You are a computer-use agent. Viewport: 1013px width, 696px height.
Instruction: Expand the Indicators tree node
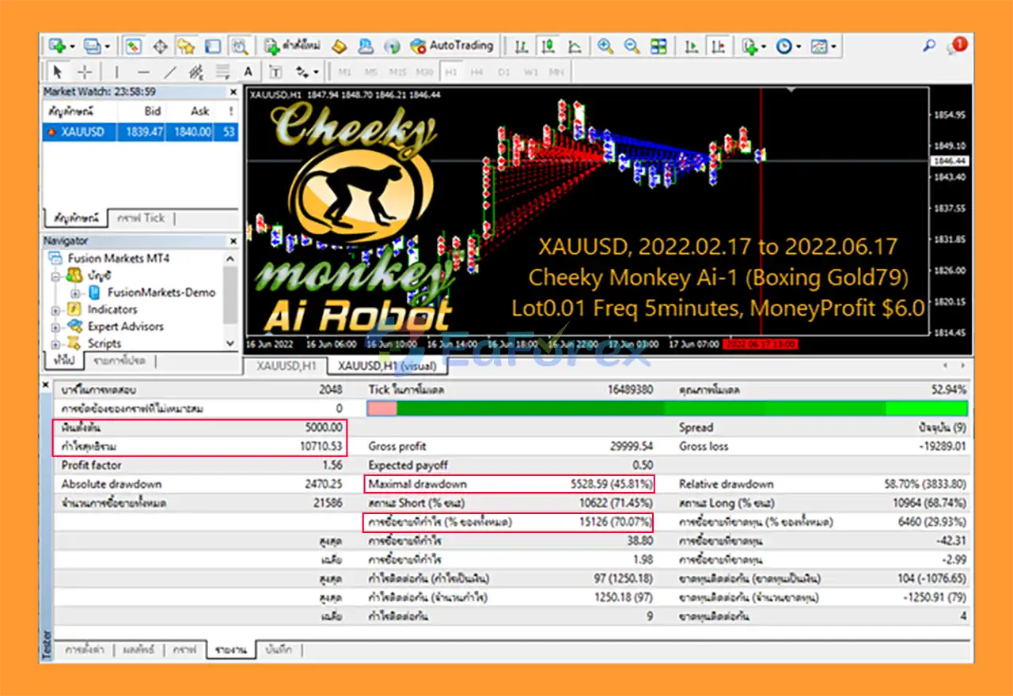(55, 310)
